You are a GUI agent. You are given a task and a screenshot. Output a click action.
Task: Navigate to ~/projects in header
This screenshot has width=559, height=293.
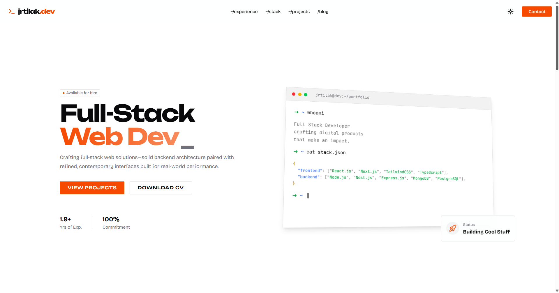click(x=299, y=12)
